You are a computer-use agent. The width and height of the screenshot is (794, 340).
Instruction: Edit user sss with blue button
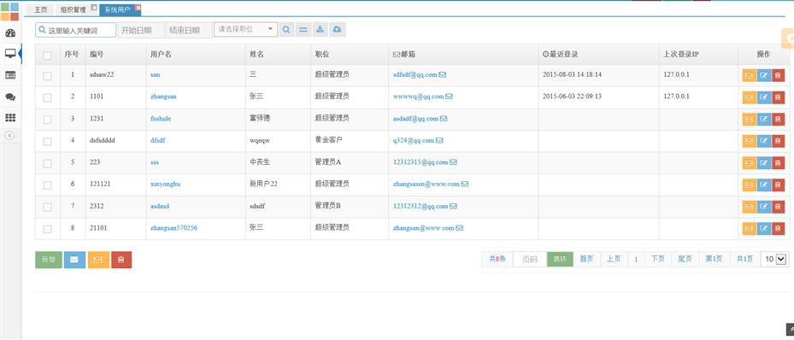click(x=763, y=163)
